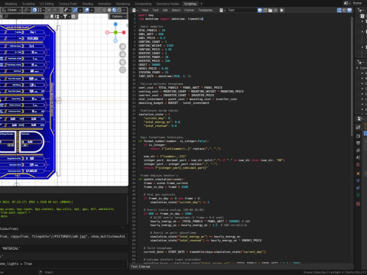Open the Select menu in text editor

176,10
